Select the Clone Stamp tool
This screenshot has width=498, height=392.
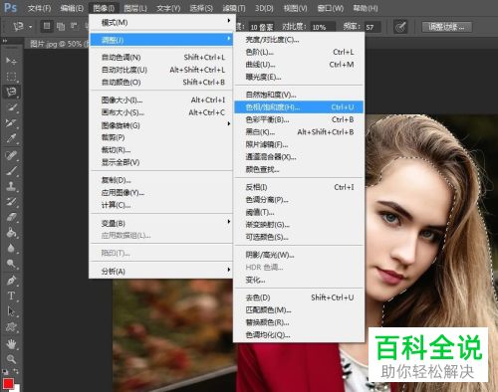pos(11,186)
